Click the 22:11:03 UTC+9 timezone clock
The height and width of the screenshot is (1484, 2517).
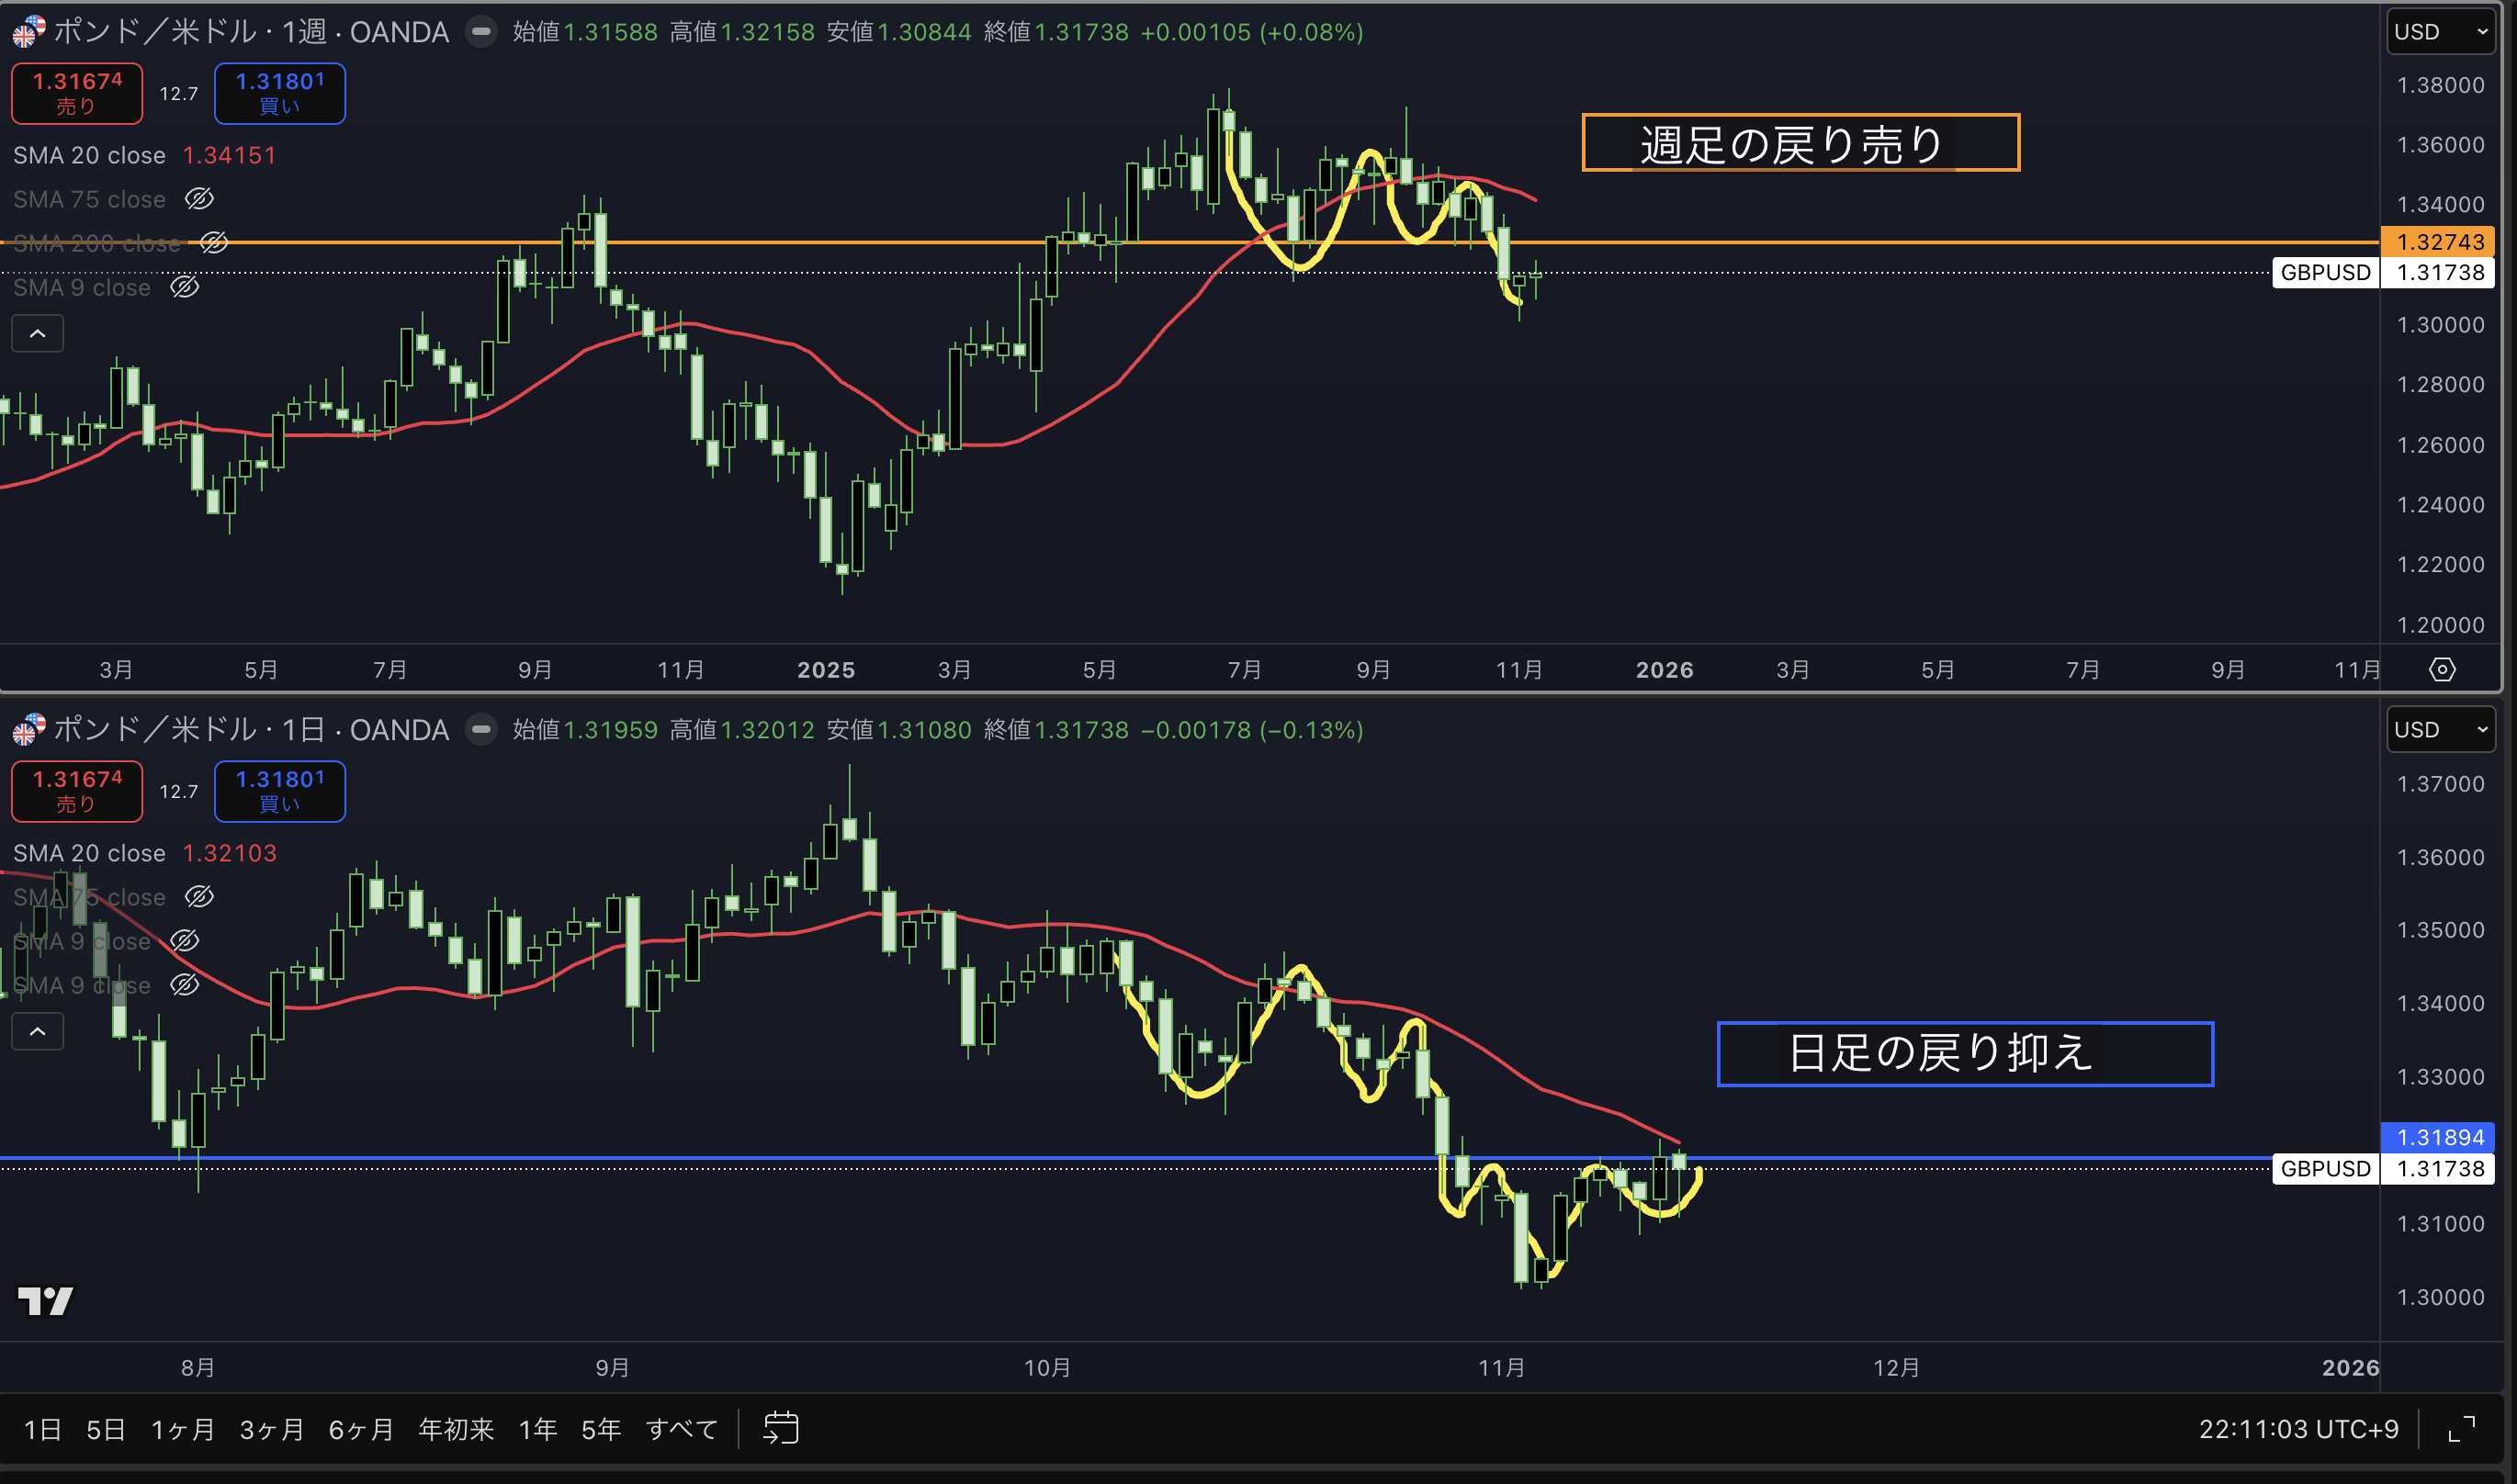[2298, 1429]
